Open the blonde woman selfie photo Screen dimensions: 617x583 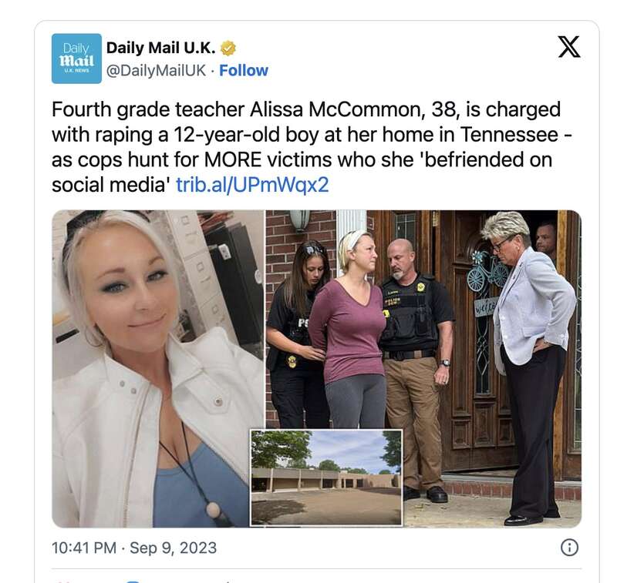(158, 368)
